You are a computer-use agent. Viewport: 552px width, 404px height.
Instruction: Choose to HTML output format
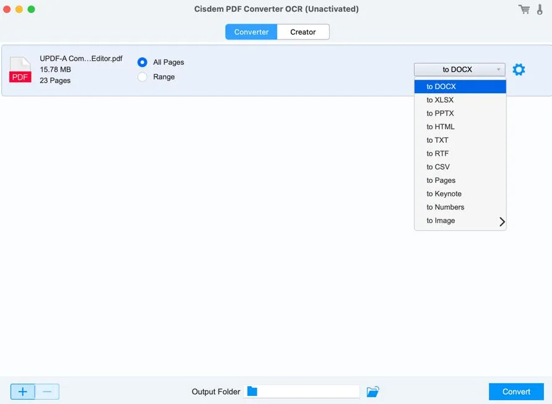point(460,127)
